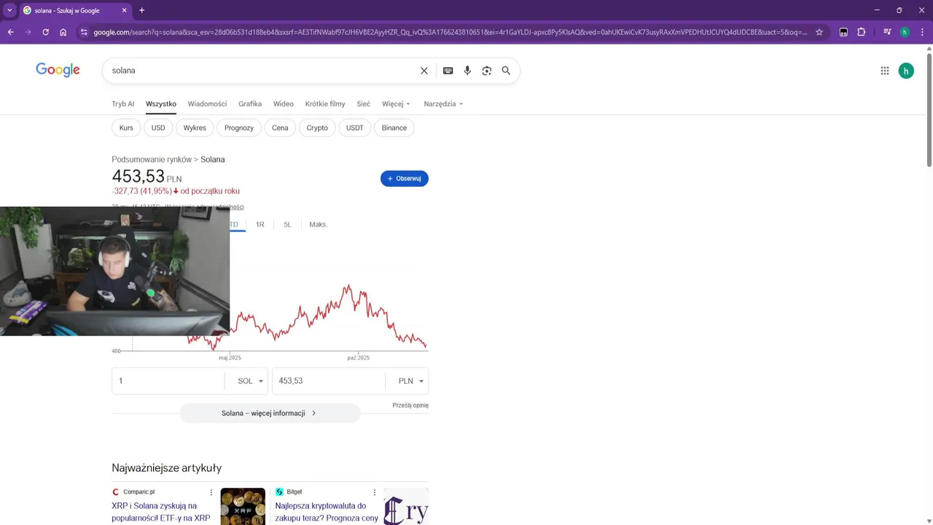This screenshot has height=525, width=933.
Task: Click the Obserwuj button
Action: [x=405, y=179]
